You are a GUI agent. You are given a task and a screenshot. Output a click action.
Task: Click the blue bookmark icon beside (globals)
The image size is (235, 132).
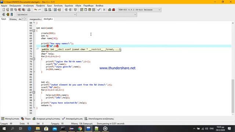[12, 15]
